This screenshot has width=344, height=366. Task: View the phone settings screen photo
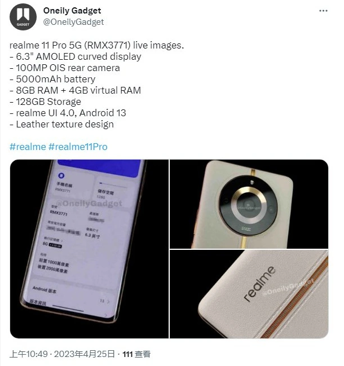[x=89, y=249]
